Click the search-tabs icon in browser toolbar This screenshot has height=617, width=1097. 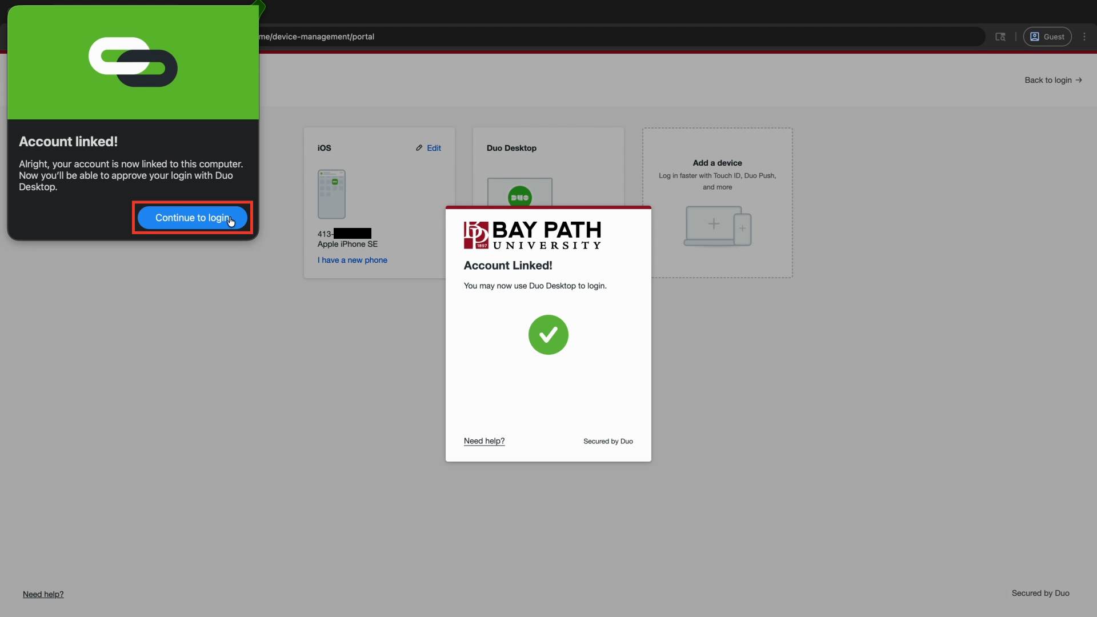[1000, 37]
